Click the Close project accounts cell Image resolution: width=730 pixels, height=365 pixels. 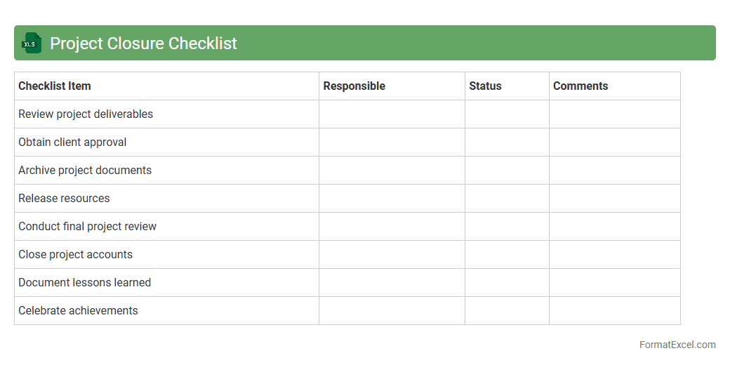(x=75, y=255)
